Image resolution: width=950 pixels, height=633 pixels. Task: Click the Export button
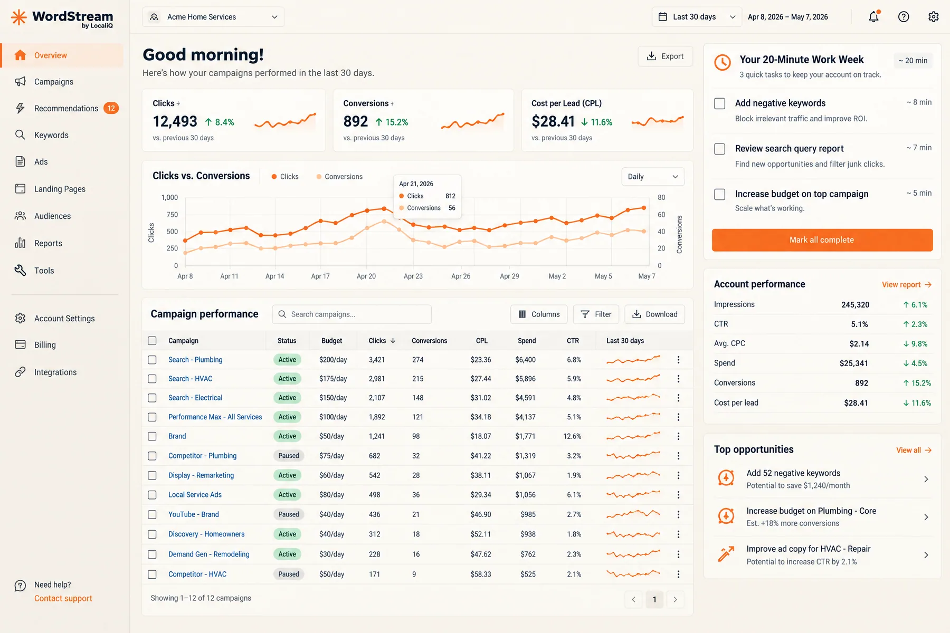click(x=665, y=56)
